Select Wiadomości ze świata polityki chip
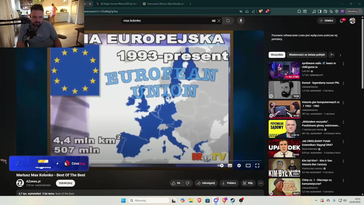Screen dimensions: 364x205 (307, 55)
